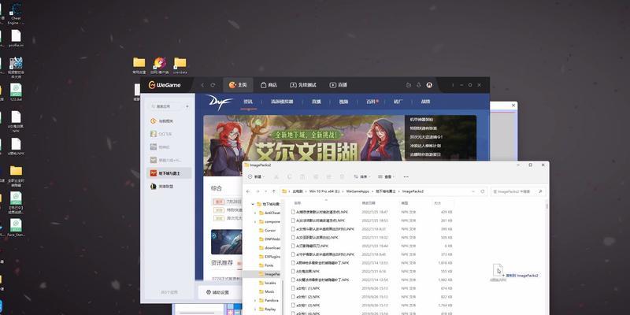Click the DNF logo in WeGame

point(219,102)
